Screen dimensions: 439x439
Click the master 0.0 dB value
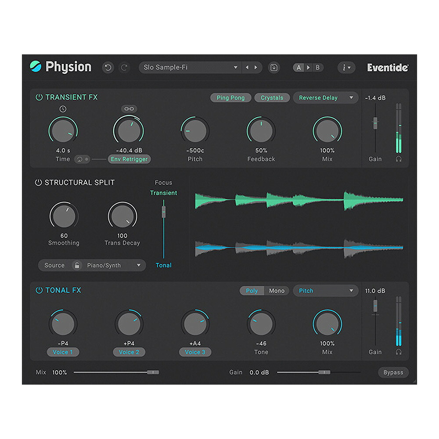[x=259, y=372]
